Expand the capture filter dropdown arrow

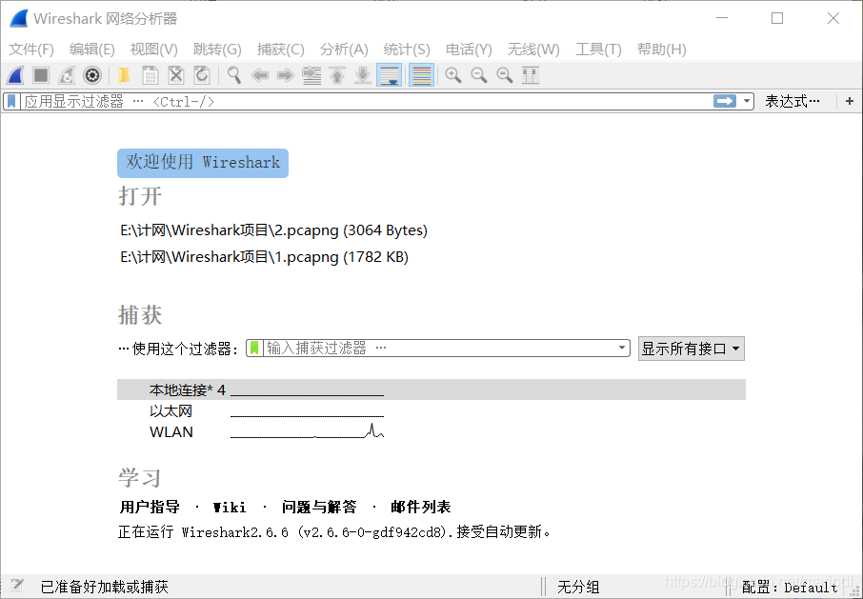[622, 349]
